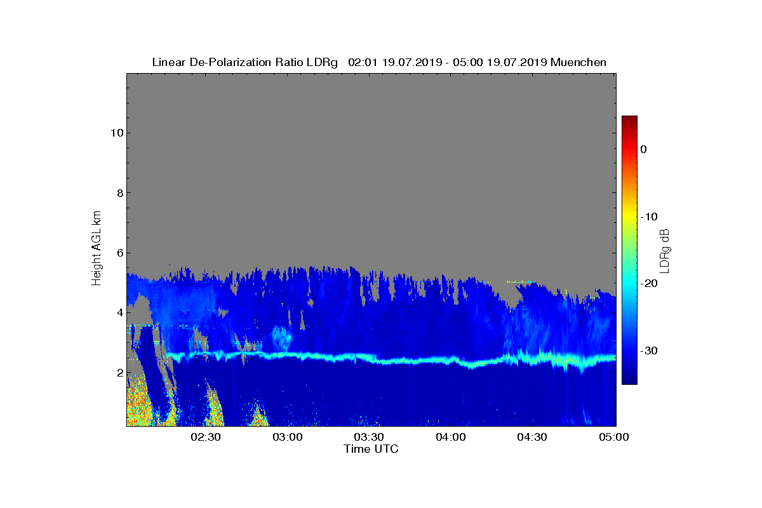Click the 02:30 time tick label
Viewport: 762px width, 508px height.
click(x=206, y=437)
